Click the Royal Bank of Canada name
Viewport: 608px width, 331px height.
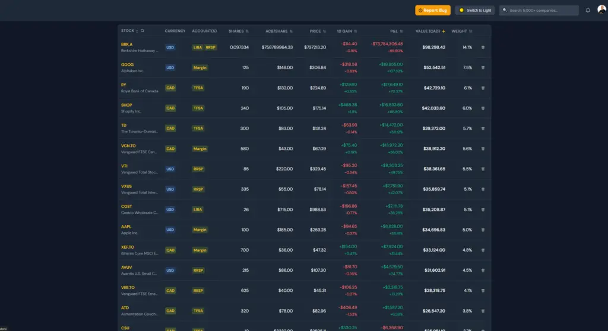coord(140,91)
